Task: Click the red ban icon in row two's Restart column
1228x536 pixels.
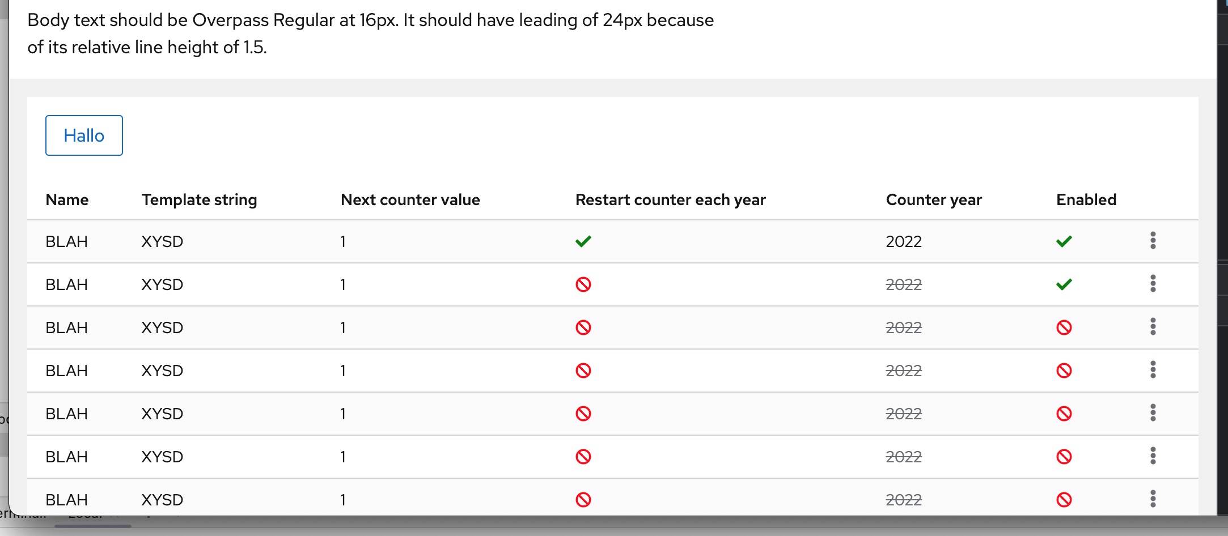Action: (x=584, y=284)
